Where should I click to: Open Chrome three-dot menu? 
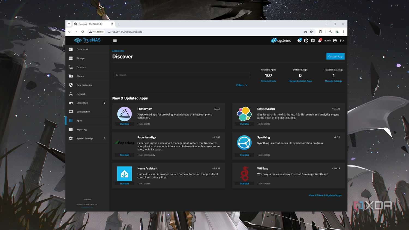344,32
